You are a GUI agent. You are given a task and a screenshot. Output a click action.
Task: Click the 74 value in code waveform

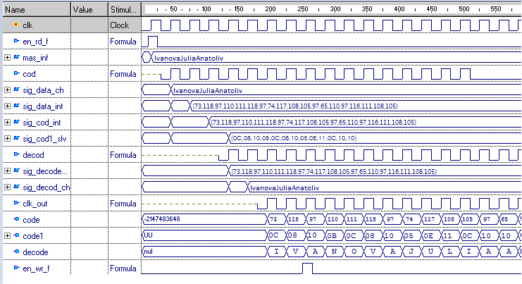[409, 219]
